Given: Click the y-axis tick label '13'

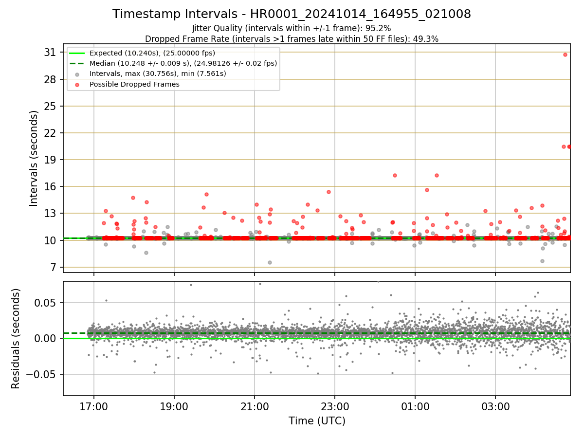Looking at the screenshot, I should pos(50,213).
